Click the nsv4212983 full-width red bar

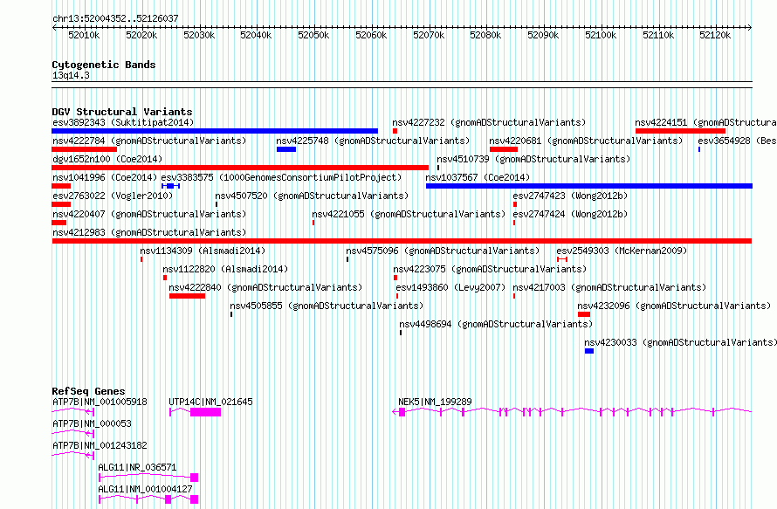[402, 241]
